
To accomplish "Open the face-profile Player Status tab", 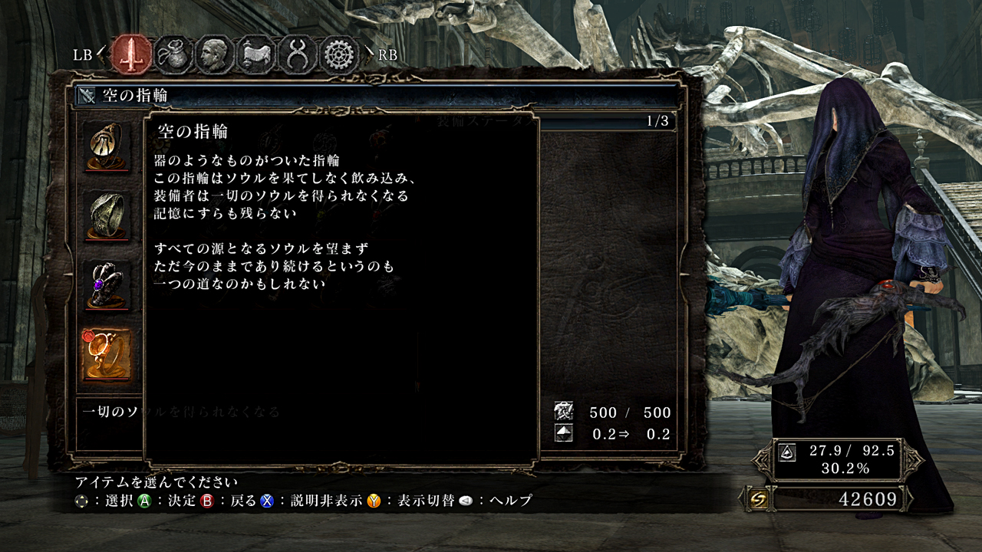I will pos(214,54).
